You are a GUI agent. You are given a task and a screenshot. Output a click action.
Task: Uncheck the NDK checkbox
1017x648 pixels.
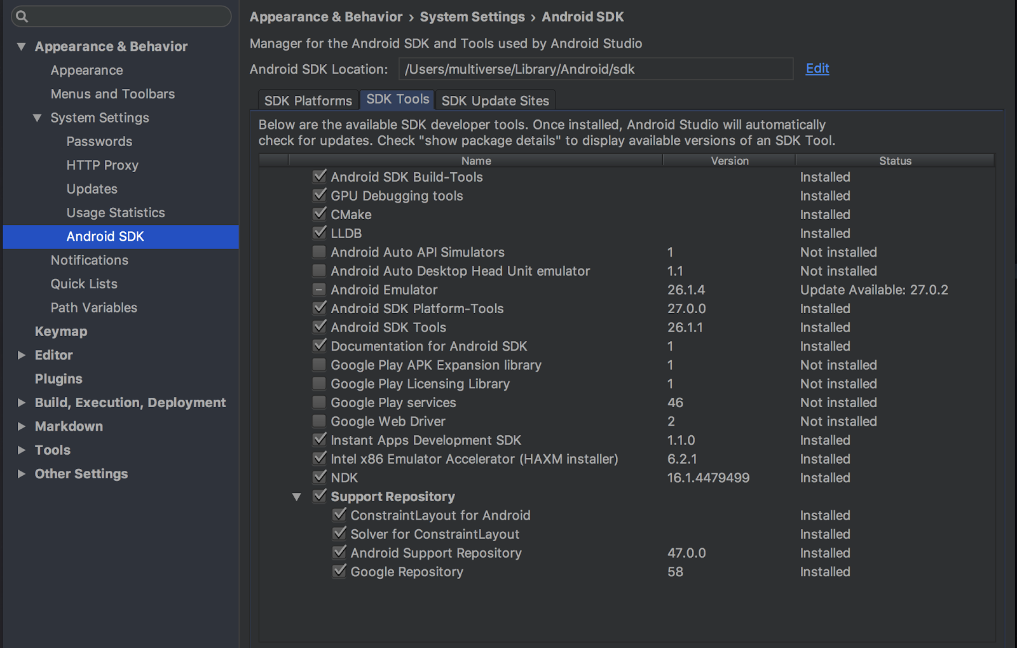pyautogui.click(x=320, y=476)
